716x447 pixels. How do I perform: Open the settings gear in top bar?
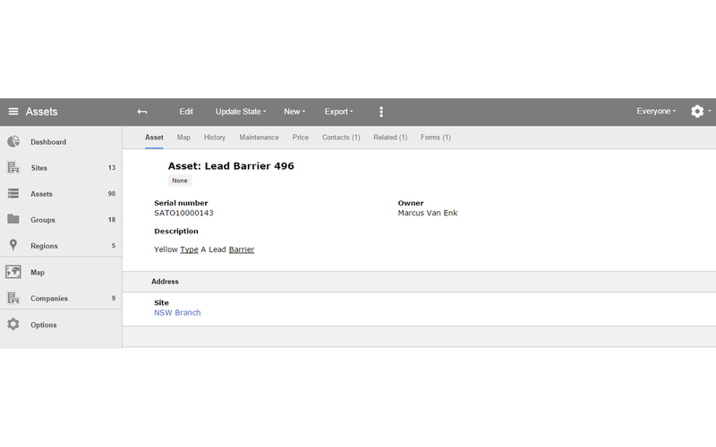(x=697, y=111)
